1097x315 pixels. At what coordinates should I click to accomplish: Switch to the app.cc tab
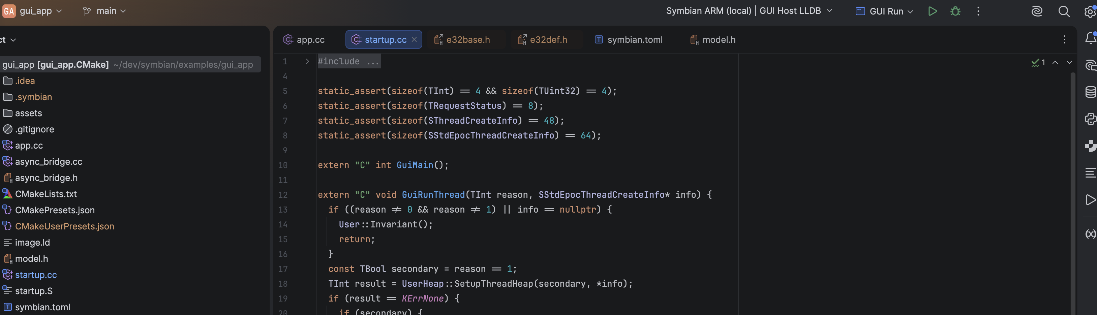point(304,40)
